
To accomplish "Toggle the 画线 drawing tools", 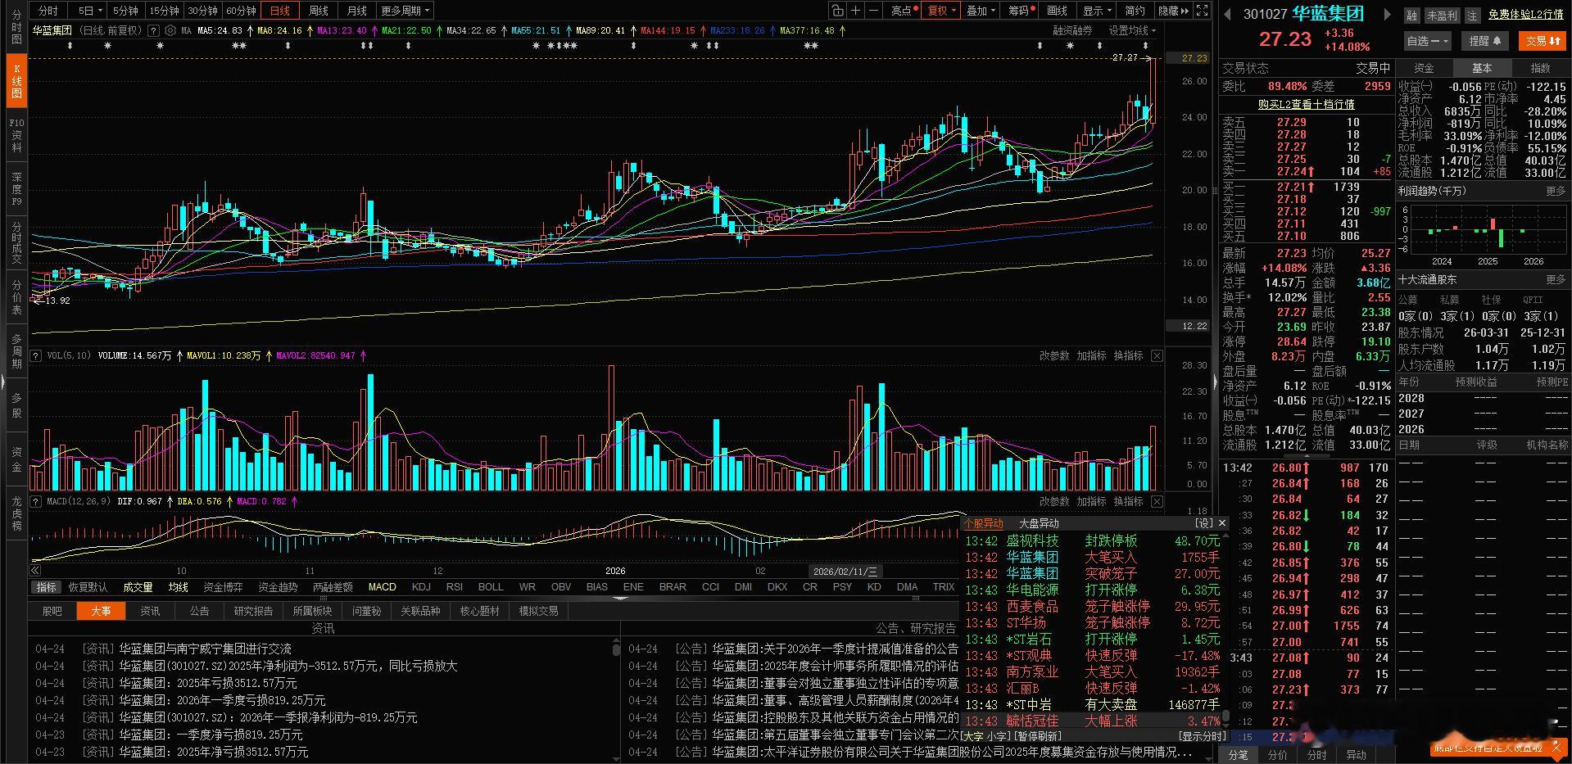I will [x=1058, y=11].
